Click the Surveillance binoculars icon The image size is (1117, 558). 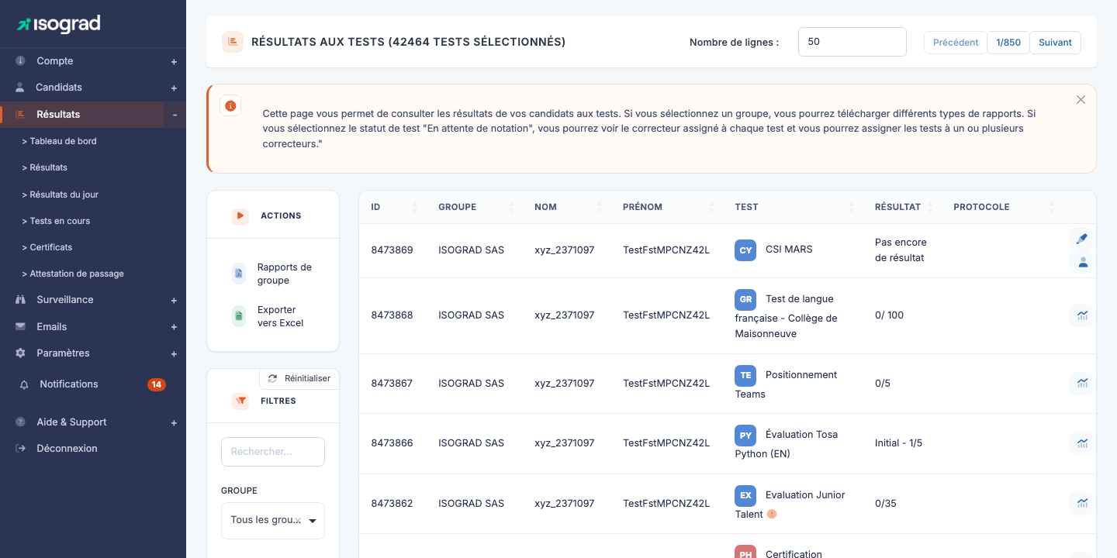(x=20, y=300)
